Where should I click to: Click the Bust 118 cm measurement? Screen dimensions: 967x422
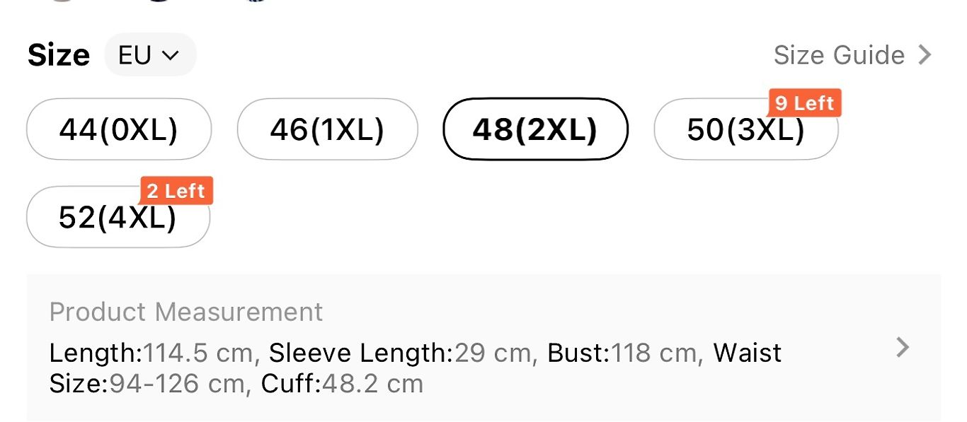(x=625, y=352)
